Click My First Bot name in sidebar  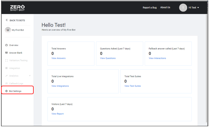tap(18, 30)
